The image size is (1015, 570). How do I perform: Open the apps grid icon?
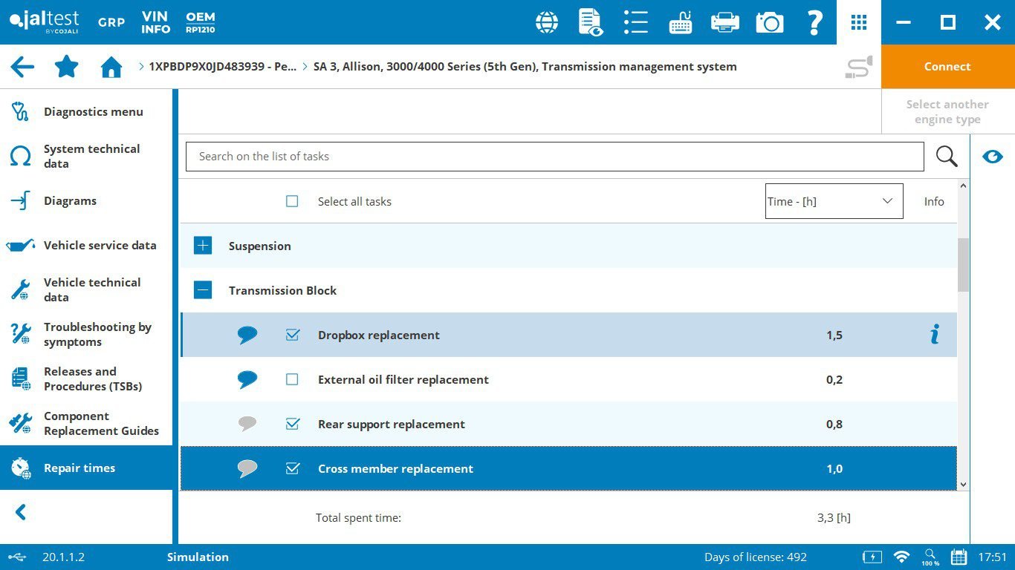859,22
